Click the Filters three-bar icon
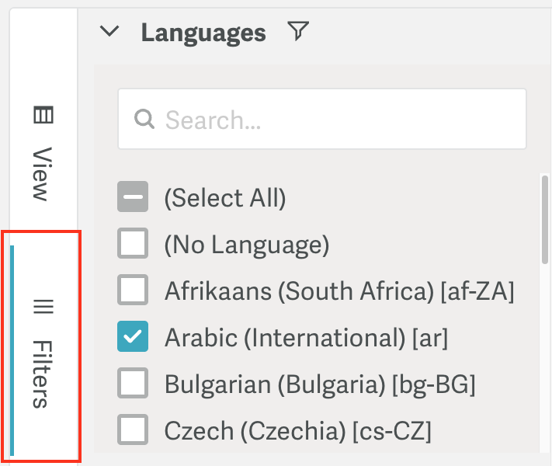Screen dimensions: 552x466 tap(43, 307)
